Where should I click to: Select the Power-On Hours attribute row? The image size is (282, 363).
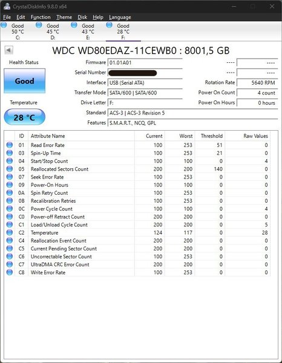[x=137, y=185]
